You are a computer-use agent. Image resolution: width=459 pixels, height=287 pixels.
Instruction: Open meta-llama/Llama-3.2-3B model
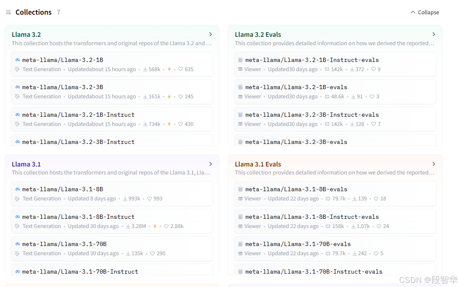pos(112,92)
